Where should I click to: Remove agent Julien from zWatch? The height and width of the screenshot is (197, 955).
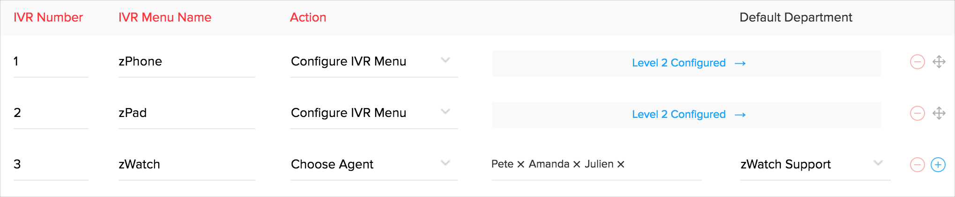[621, 164]
